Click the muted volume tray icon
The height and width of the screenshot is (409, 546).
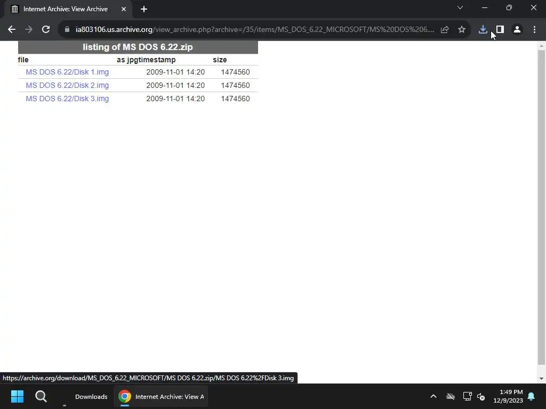[x=481, y=396]
